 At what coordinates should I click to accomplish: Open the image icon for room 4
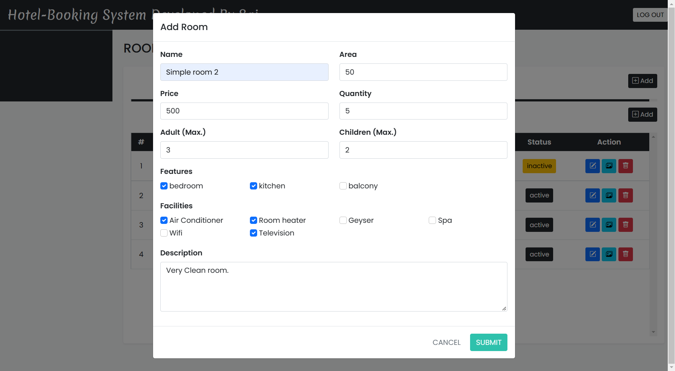(x=609, y=254)
